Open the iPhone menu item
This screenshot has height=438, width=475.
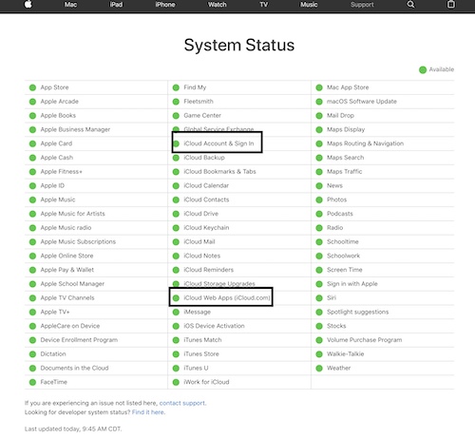point(165,5)
